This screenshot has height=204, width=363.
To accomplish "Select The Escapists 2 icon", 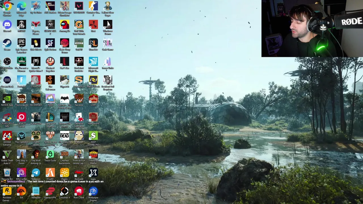I will tap(21, 99).
